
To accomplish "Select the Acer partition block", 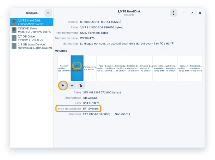I will [x=100, y=68].
